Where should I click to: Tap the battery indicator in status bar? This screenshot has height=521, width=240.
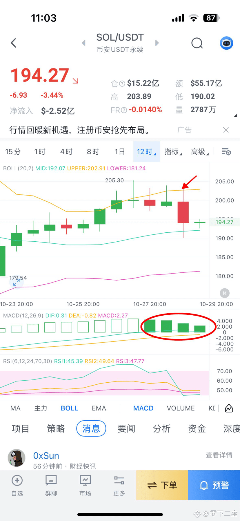click(212, 18)
